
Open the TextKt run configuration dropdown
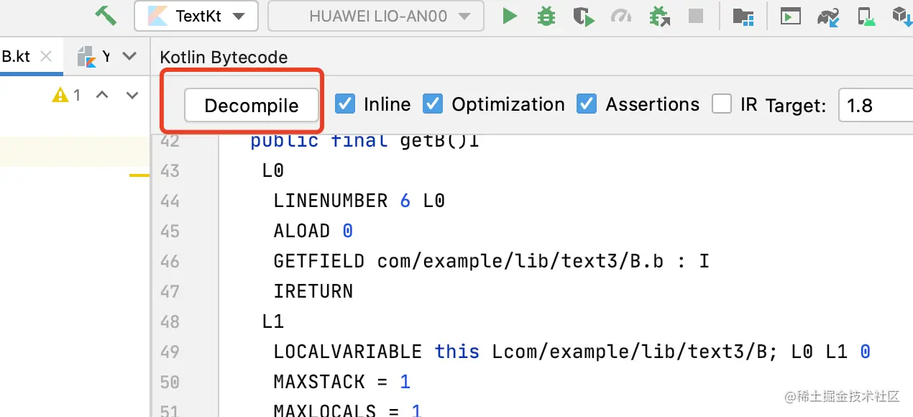(x=196, y=16)
